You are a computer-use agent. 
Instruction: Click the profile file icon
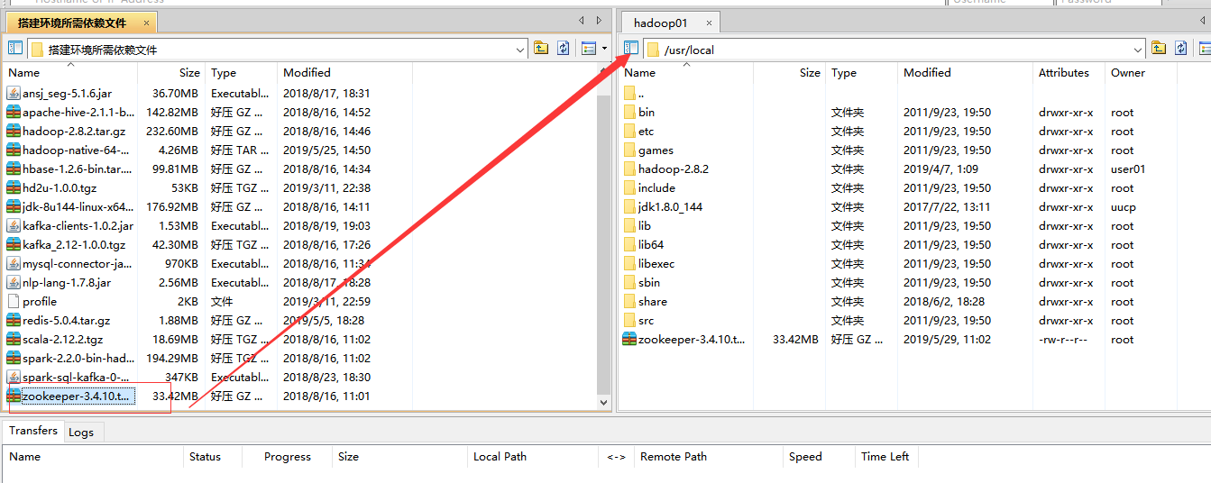point(14,301)
